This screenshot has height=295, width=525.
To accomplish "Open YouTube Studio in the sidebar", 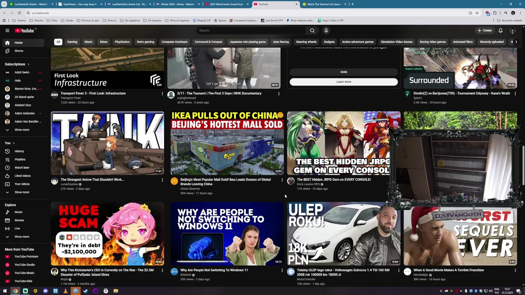I will point(24,265).
